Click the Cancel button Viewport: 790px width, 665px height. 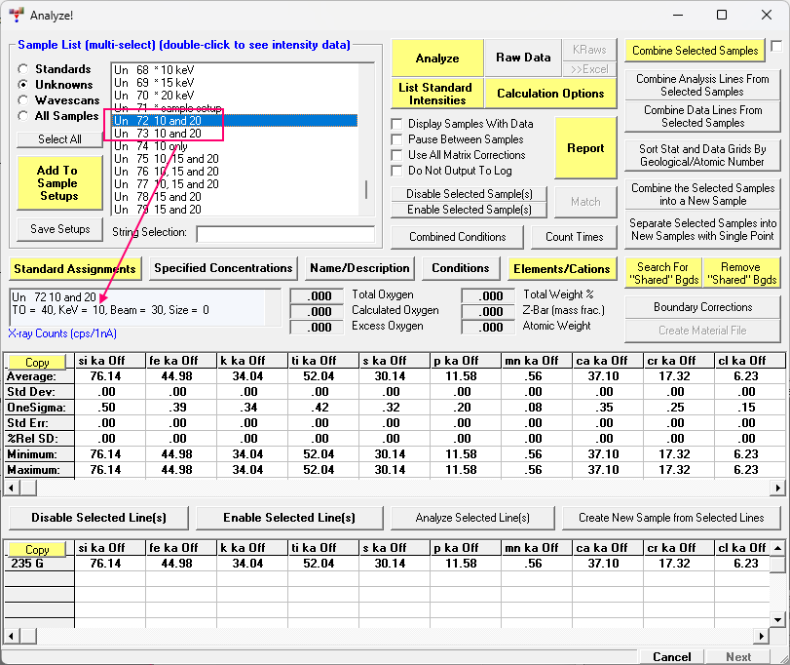pos(672,657)
